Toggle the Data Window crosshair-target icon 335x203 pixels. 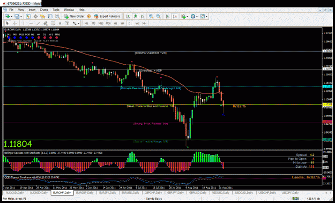pos(35,16)
